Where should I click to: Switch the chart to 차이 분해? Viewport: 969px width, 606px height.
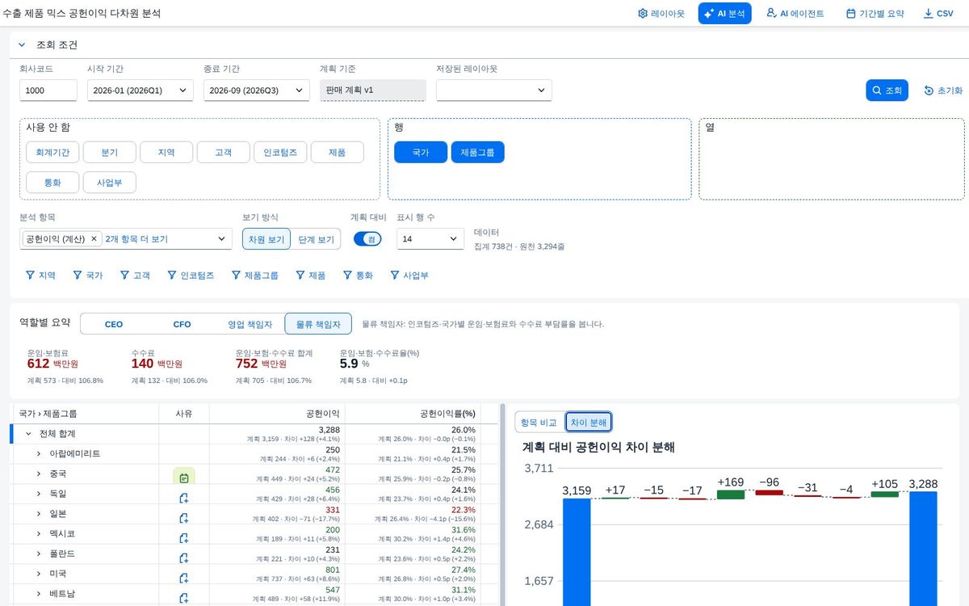[588, 423]
